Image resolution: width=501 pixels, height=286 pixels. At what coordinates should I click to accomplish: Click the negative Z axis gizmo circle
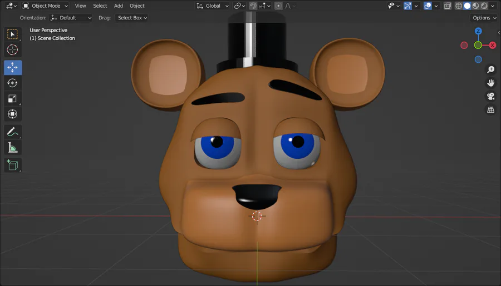pyautogui.click(x=478, y=59)
